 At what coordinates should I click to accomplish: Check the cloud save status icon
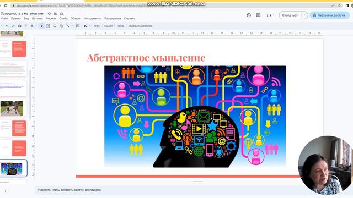coord(62,13)
